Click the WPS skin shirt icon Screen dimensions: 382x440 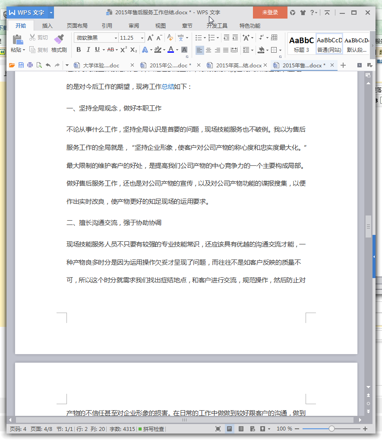(x=303, y=13)
